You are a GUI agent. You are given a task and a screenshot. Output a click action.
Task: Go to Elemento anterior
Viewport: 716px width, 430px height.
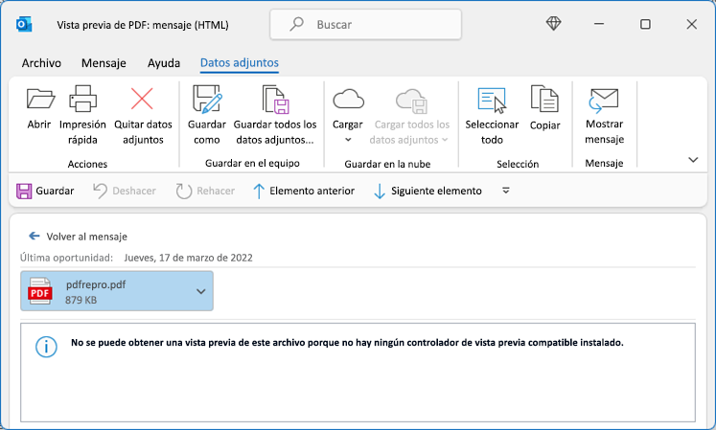304,191
